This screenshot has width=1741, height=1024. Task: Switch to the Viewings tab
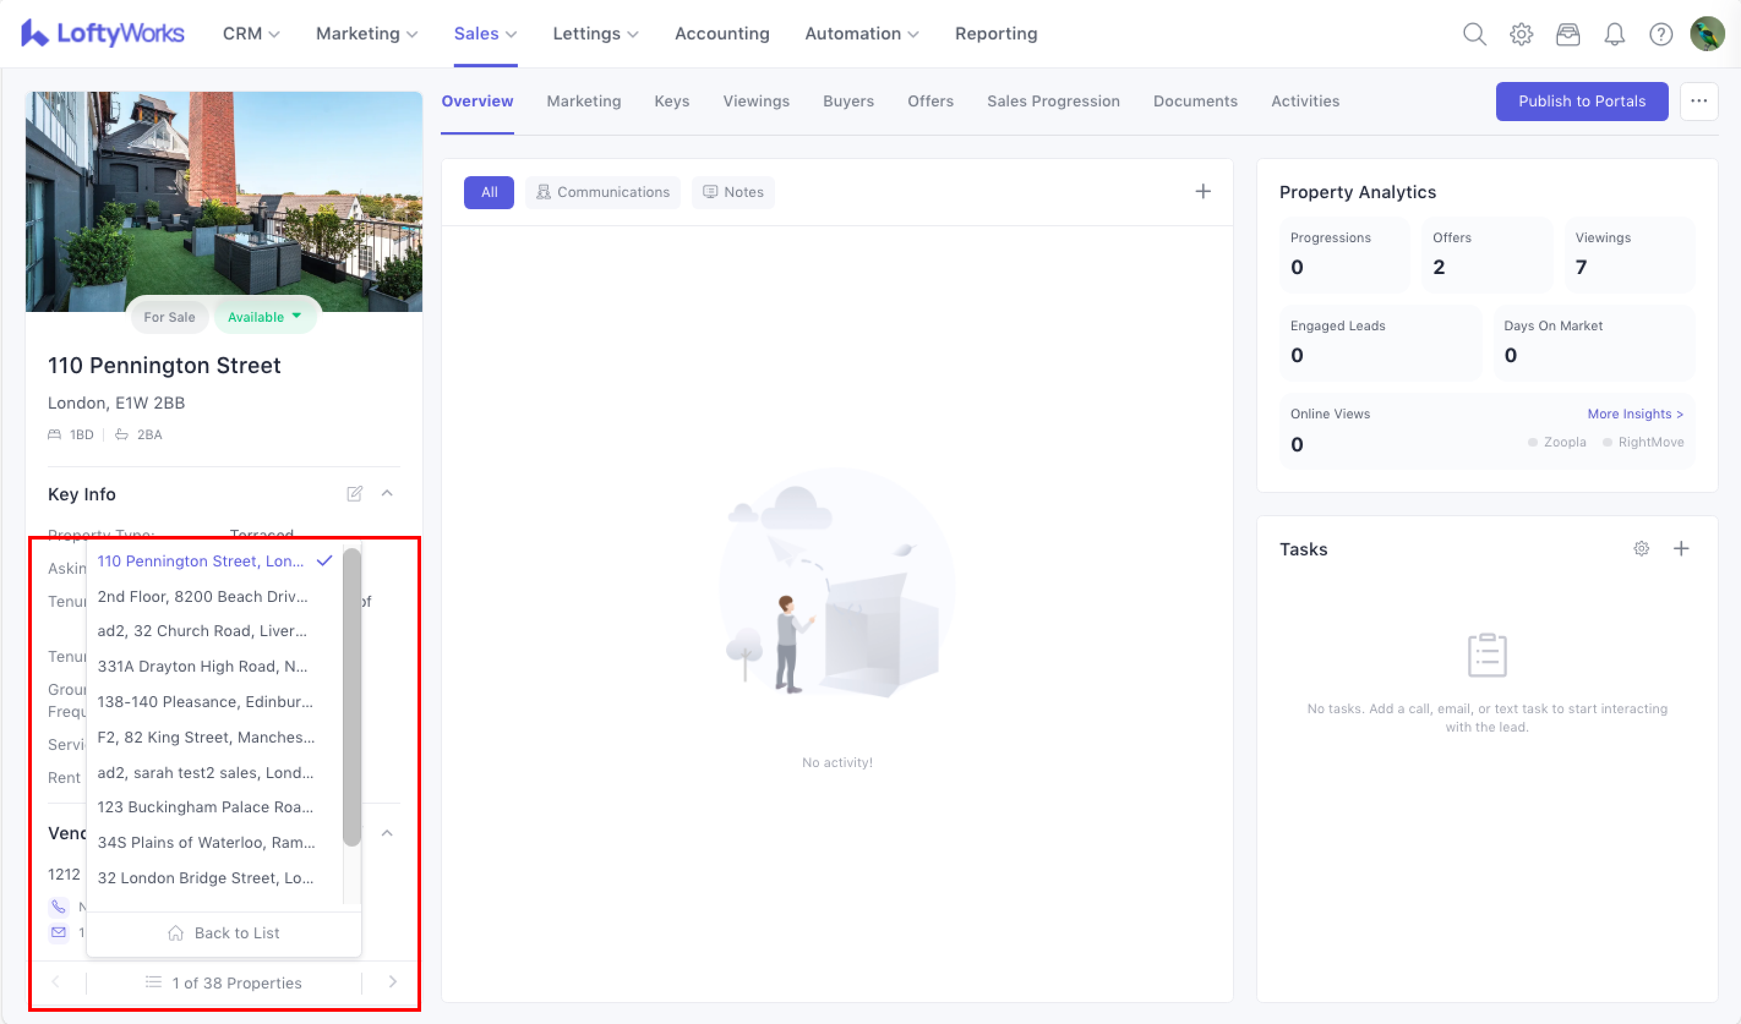click(x=756, y=101)
